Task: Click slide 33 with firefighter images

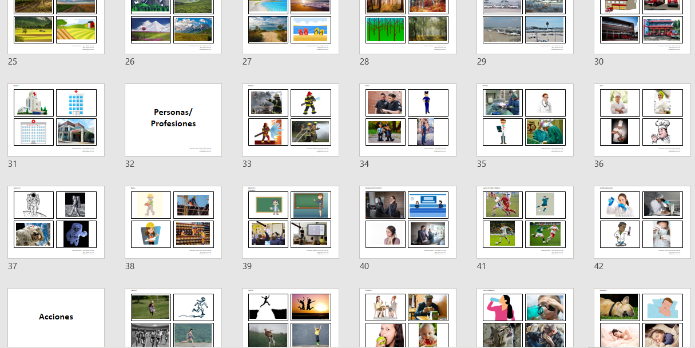Action: tap(291, 120)
